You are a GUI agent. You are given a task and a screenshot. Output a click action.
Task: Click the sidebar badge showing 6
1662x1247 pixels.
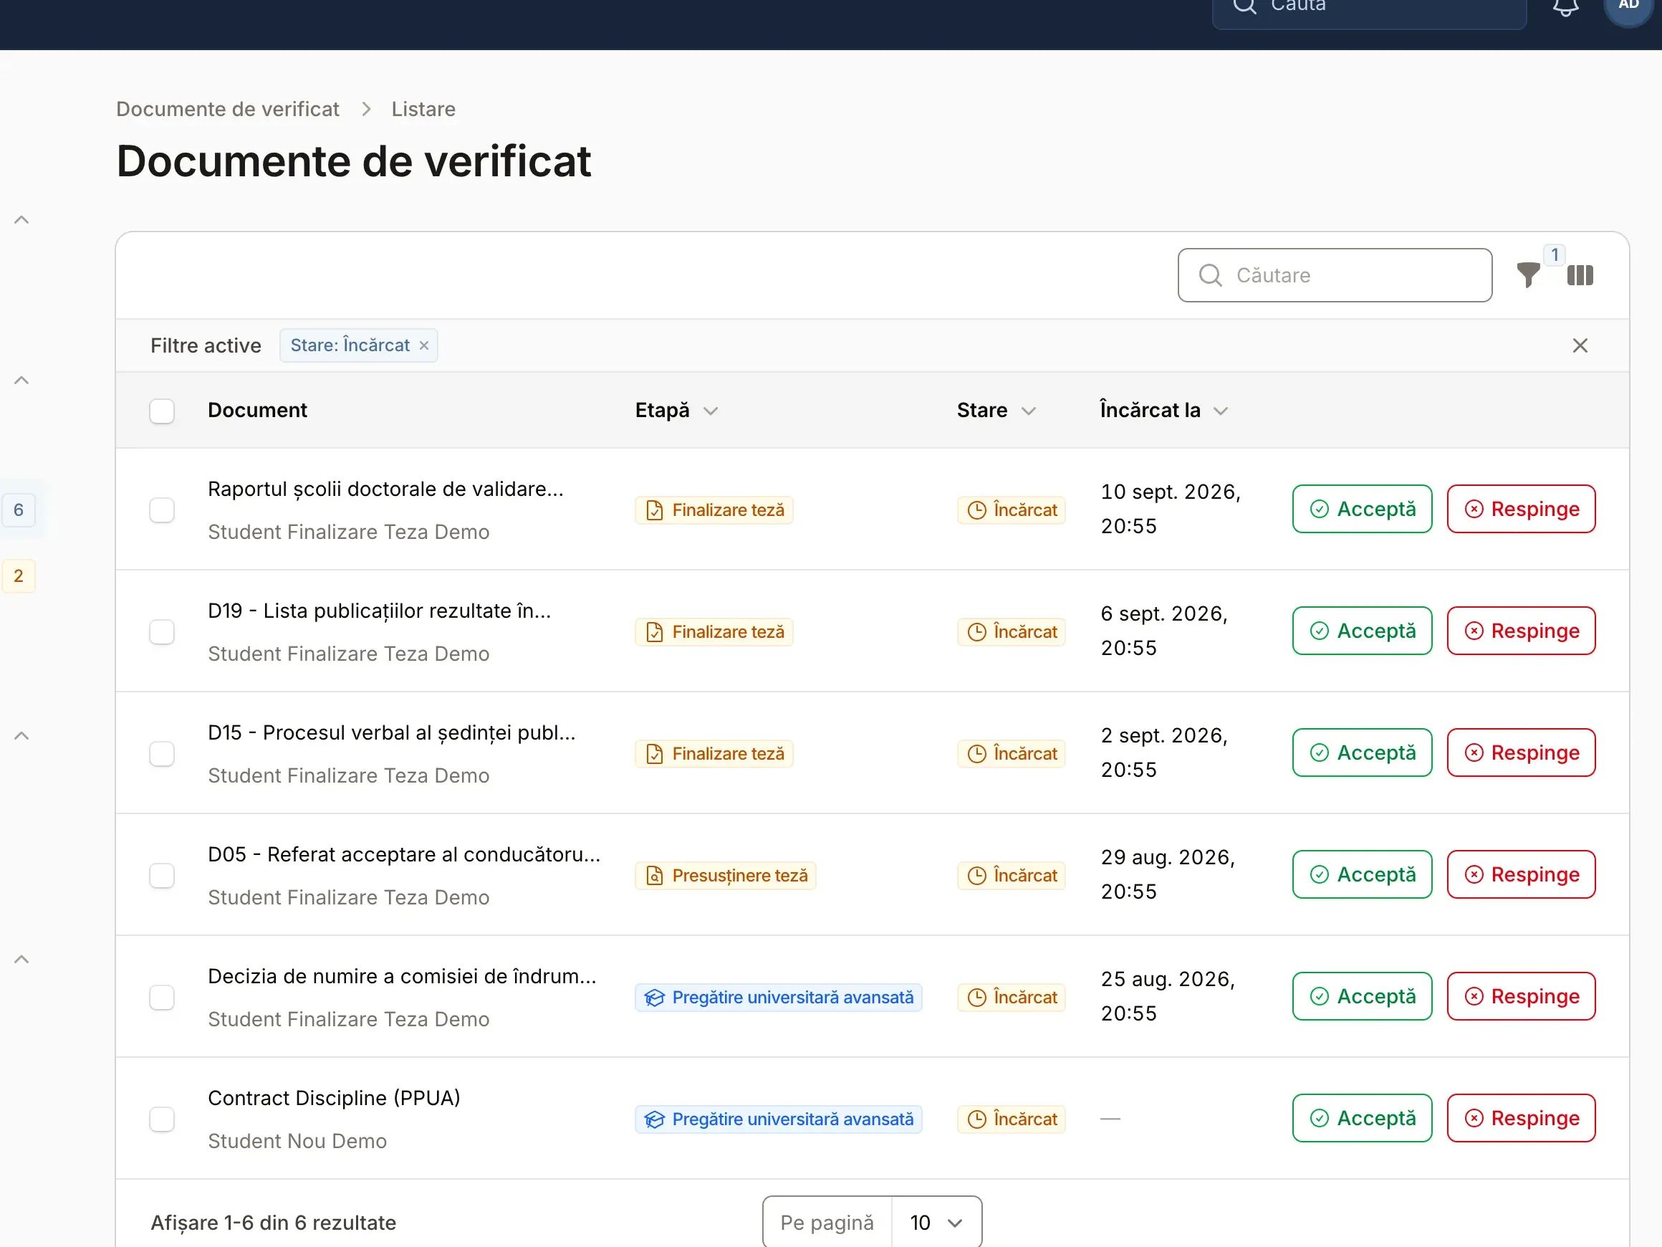(19, 510)
